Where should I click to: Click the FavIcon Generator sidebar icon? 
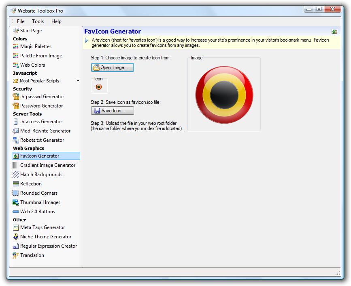(x=16, y=156)
